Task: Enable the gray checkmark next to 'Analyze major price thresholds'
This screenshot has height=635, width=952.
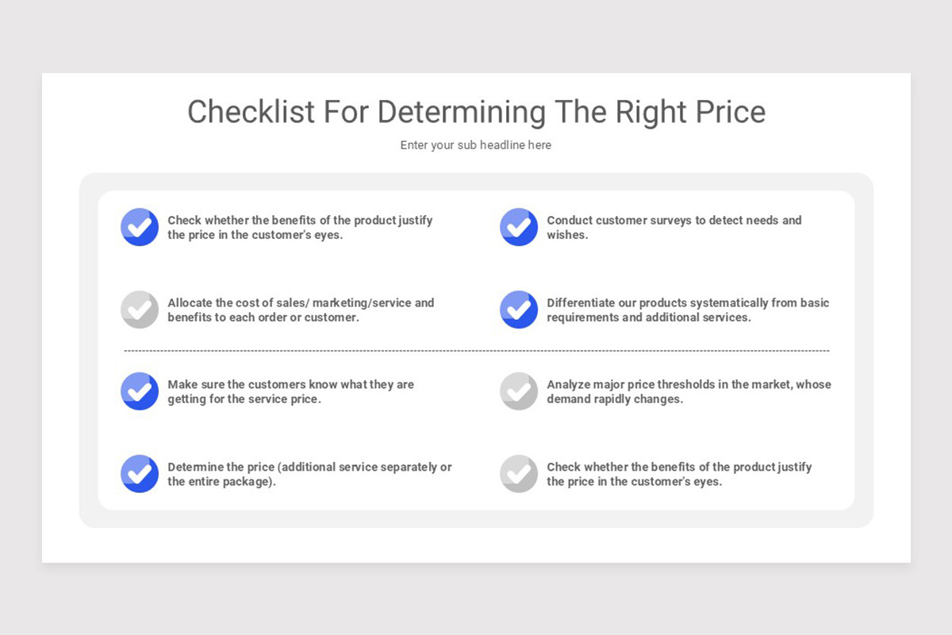Action: 519,391
